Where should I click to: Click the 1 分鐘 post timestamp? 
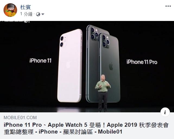[26, 14]
